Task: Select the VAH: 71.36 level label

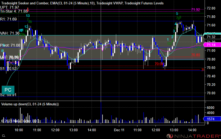Action: click(x=10, y=33)
